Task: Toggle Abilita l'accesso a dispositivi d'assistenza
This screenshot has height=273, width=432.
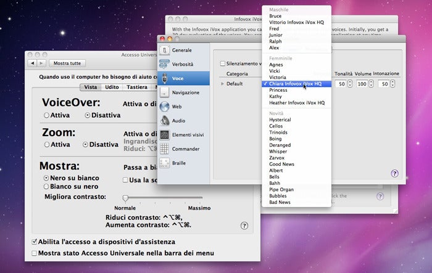Action: click(x=34, y=242)
